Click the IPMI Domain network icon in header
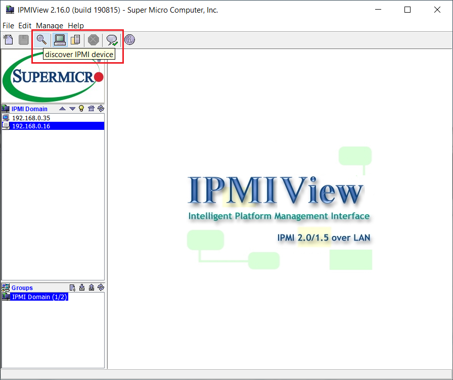This screenshot has height=380, width=453. [x=6, y=109]
